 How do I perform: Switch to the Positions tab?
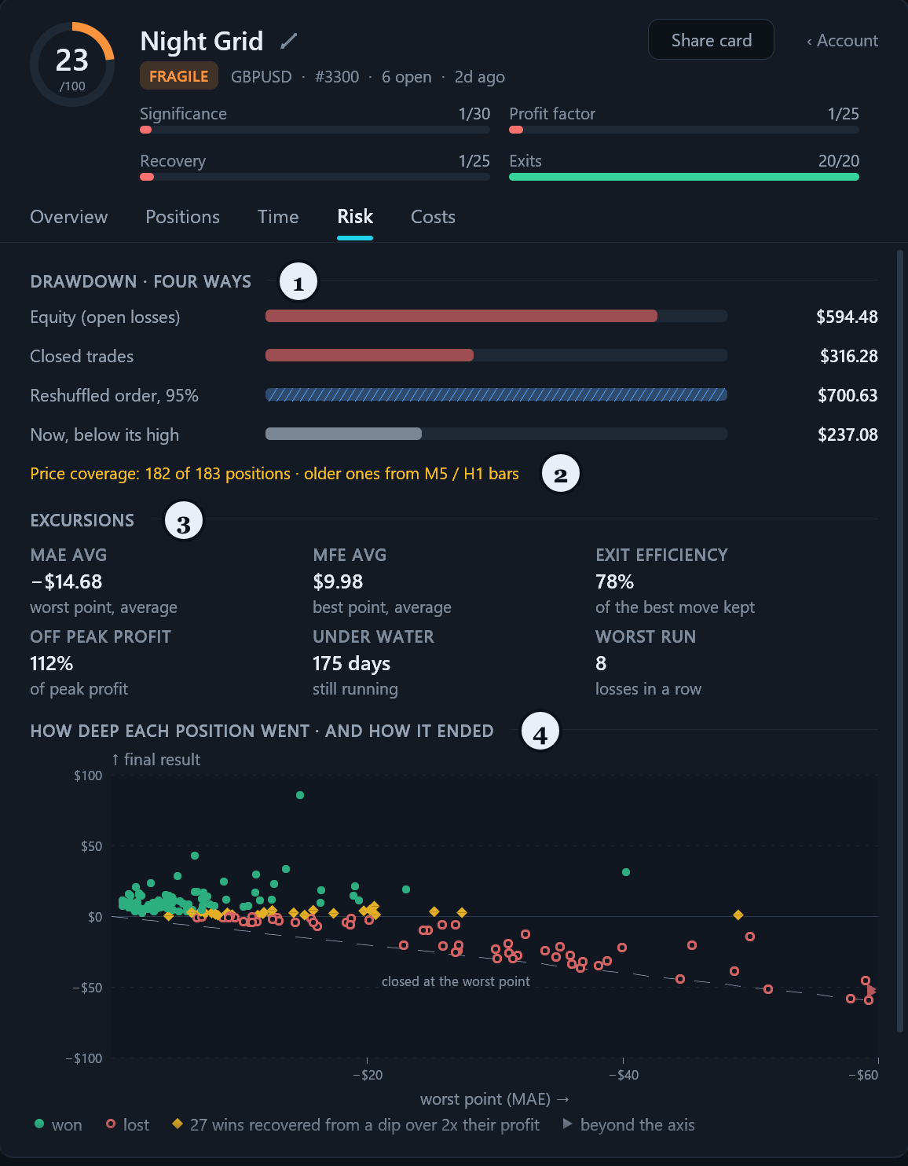pyautogui.click(x=183, y=217)
